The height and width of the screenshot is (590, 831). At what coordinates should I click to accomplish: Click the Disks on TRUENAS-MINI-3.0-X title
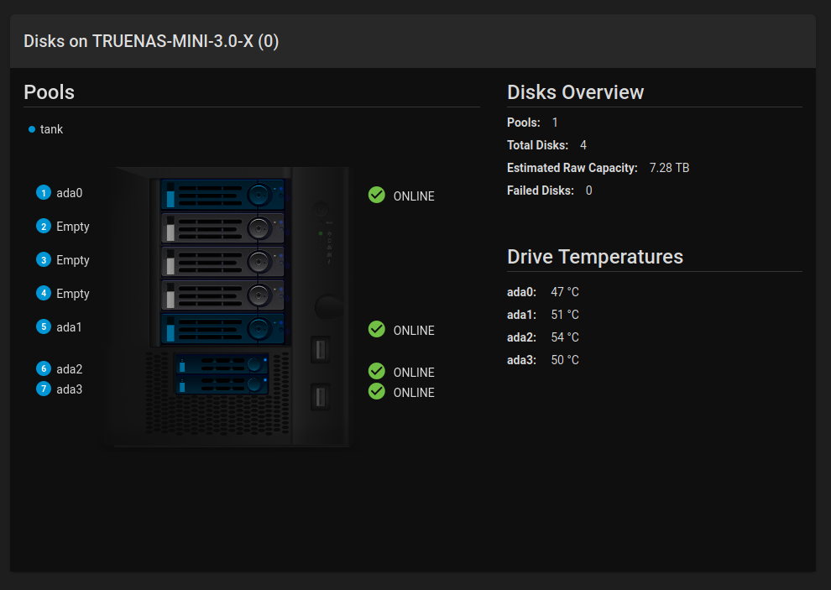(151, 41)
